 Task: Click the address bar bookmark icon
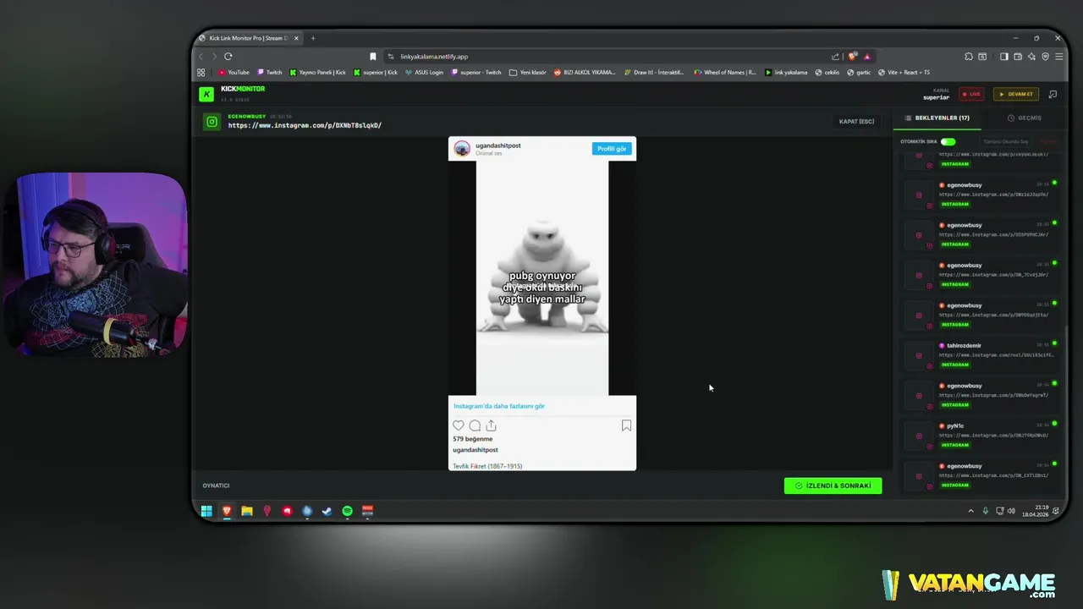373,57
